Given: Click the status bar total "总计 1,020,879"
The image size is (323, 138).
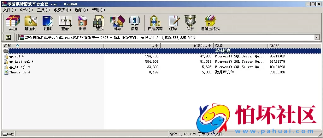Looking at the screenshot, I should pos(183,134).
